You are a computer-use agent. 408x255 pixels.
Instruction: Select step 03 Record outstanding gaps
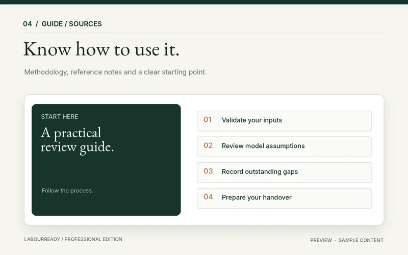[285, 172]
